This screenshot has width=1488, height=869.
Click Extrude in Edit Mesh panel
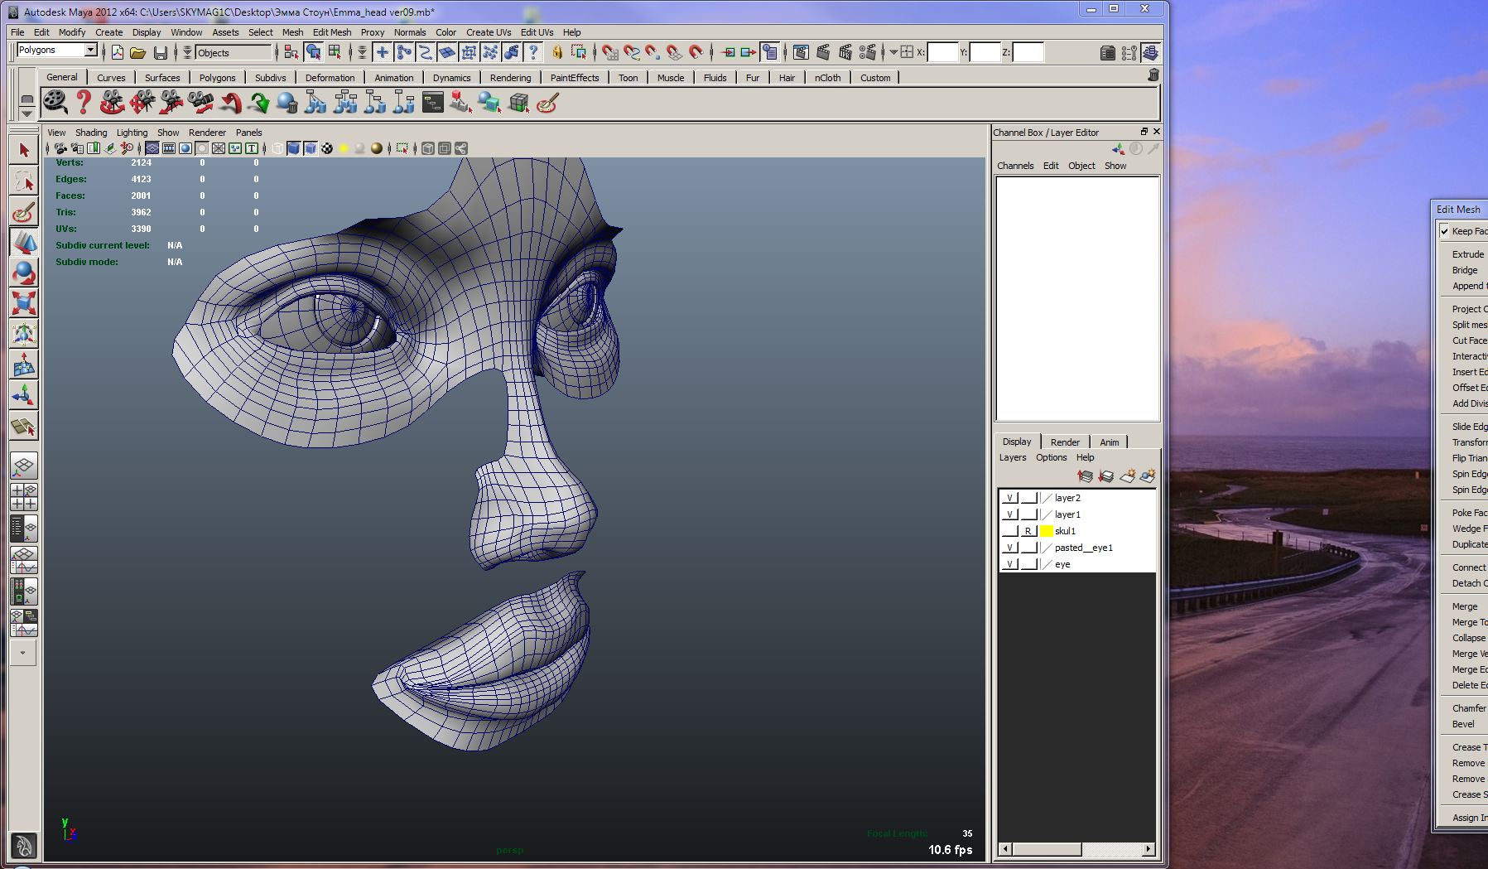point(1468,254)
